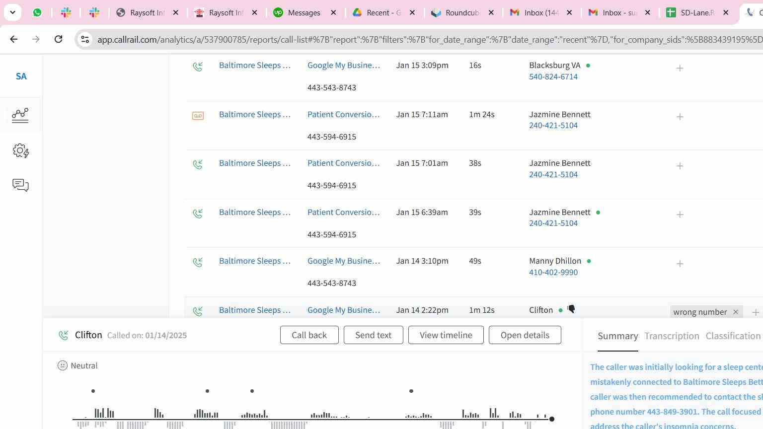
Task: Click Jazmine Bennett name on 7:11am row
Action: pos(559,114)
